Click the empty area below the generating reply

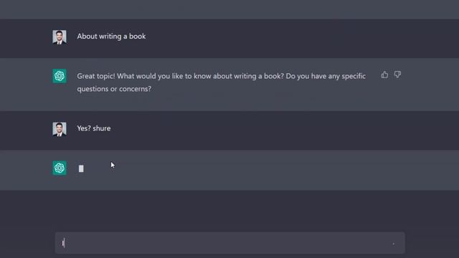tap(229, 209)
